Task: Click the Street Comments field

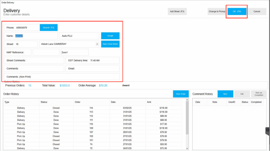Action: 34,60
